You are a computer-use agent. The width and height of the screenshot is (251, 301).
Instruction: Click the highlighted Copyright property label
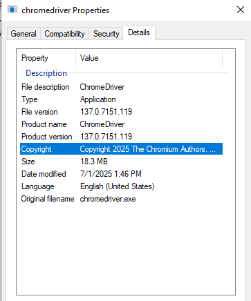click(36, 149)
